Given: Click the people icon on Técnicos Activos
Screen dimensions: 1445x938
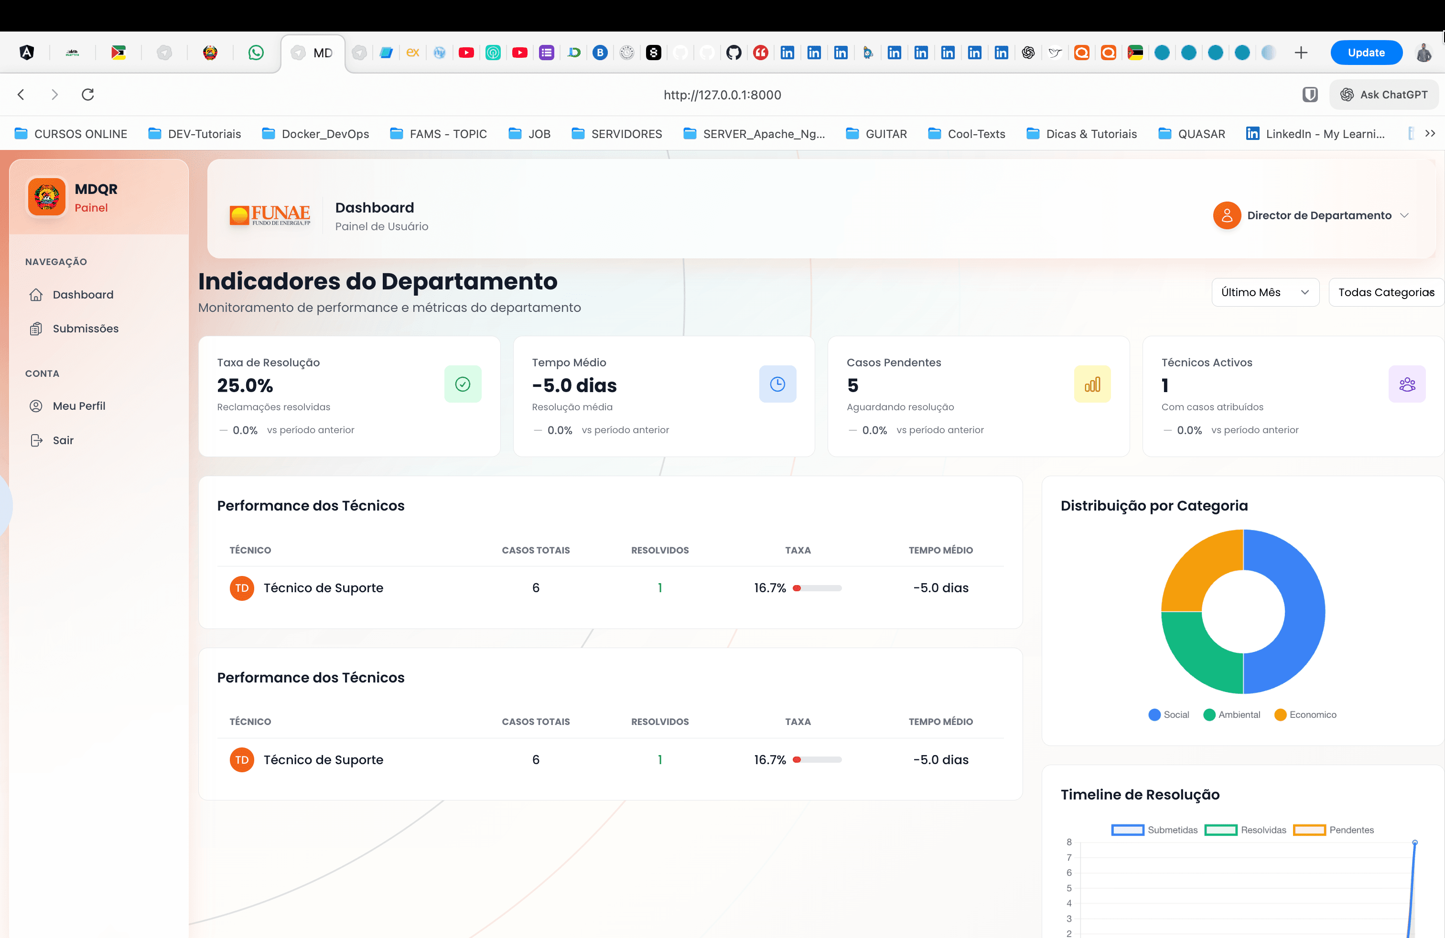Looking at the screenshot, I should (x=1407, y=384).
